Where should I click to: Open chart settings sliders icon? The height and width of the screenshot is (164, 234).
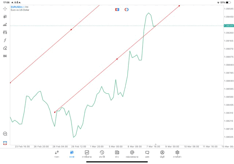click(x=5, y=32)
